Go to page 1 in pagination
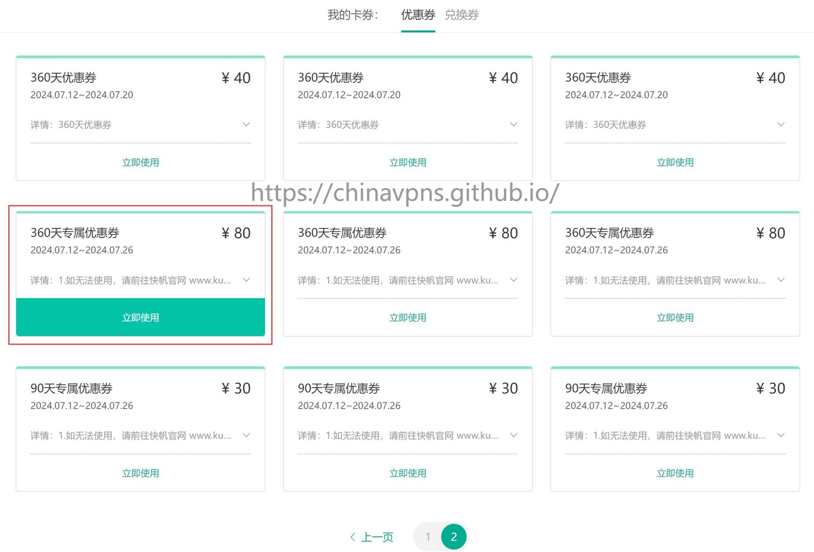Image resolution: width=814 pixels, height=552 pixels. pos(428,537)
